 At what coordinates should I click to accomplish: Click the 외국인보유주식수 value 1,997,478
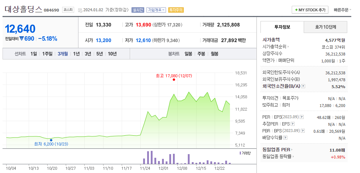click(337, 79)
